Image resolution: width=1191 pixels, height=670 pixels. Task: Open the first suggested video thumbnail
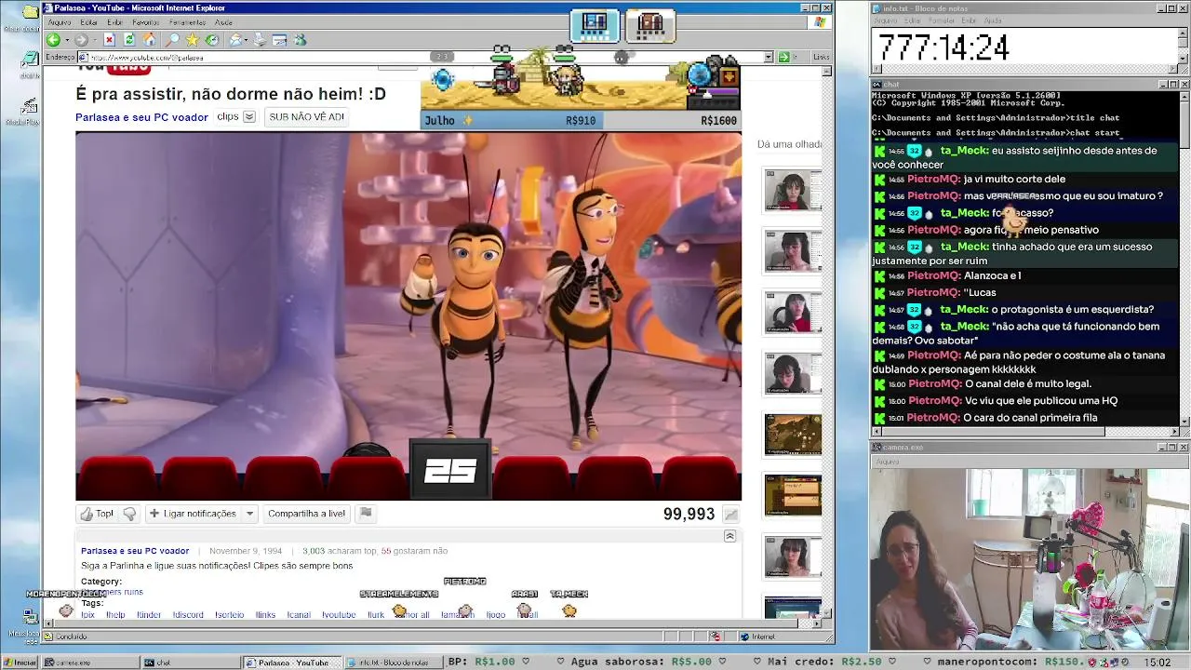click(793, 191)
